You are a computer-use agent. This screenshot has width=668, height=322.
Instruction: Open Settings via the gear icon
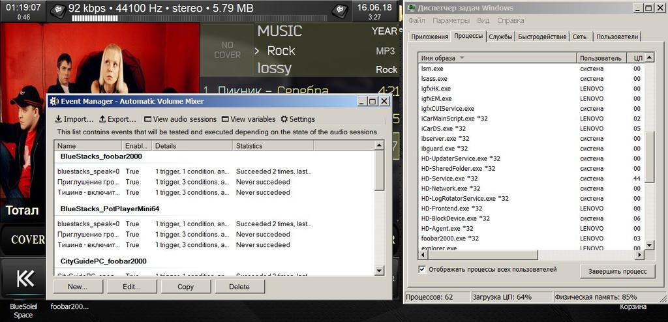coord(284,119)
